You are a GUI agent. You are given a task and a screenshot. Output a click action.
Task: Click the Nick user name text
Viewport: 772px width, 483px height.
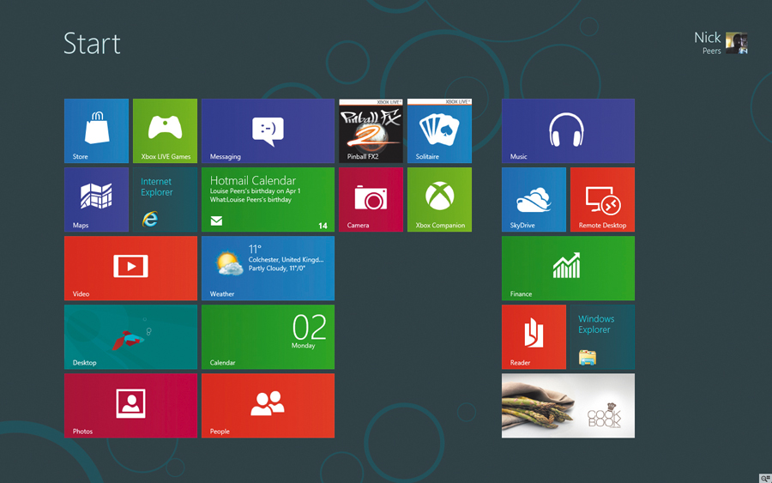[x=708, y=38]
